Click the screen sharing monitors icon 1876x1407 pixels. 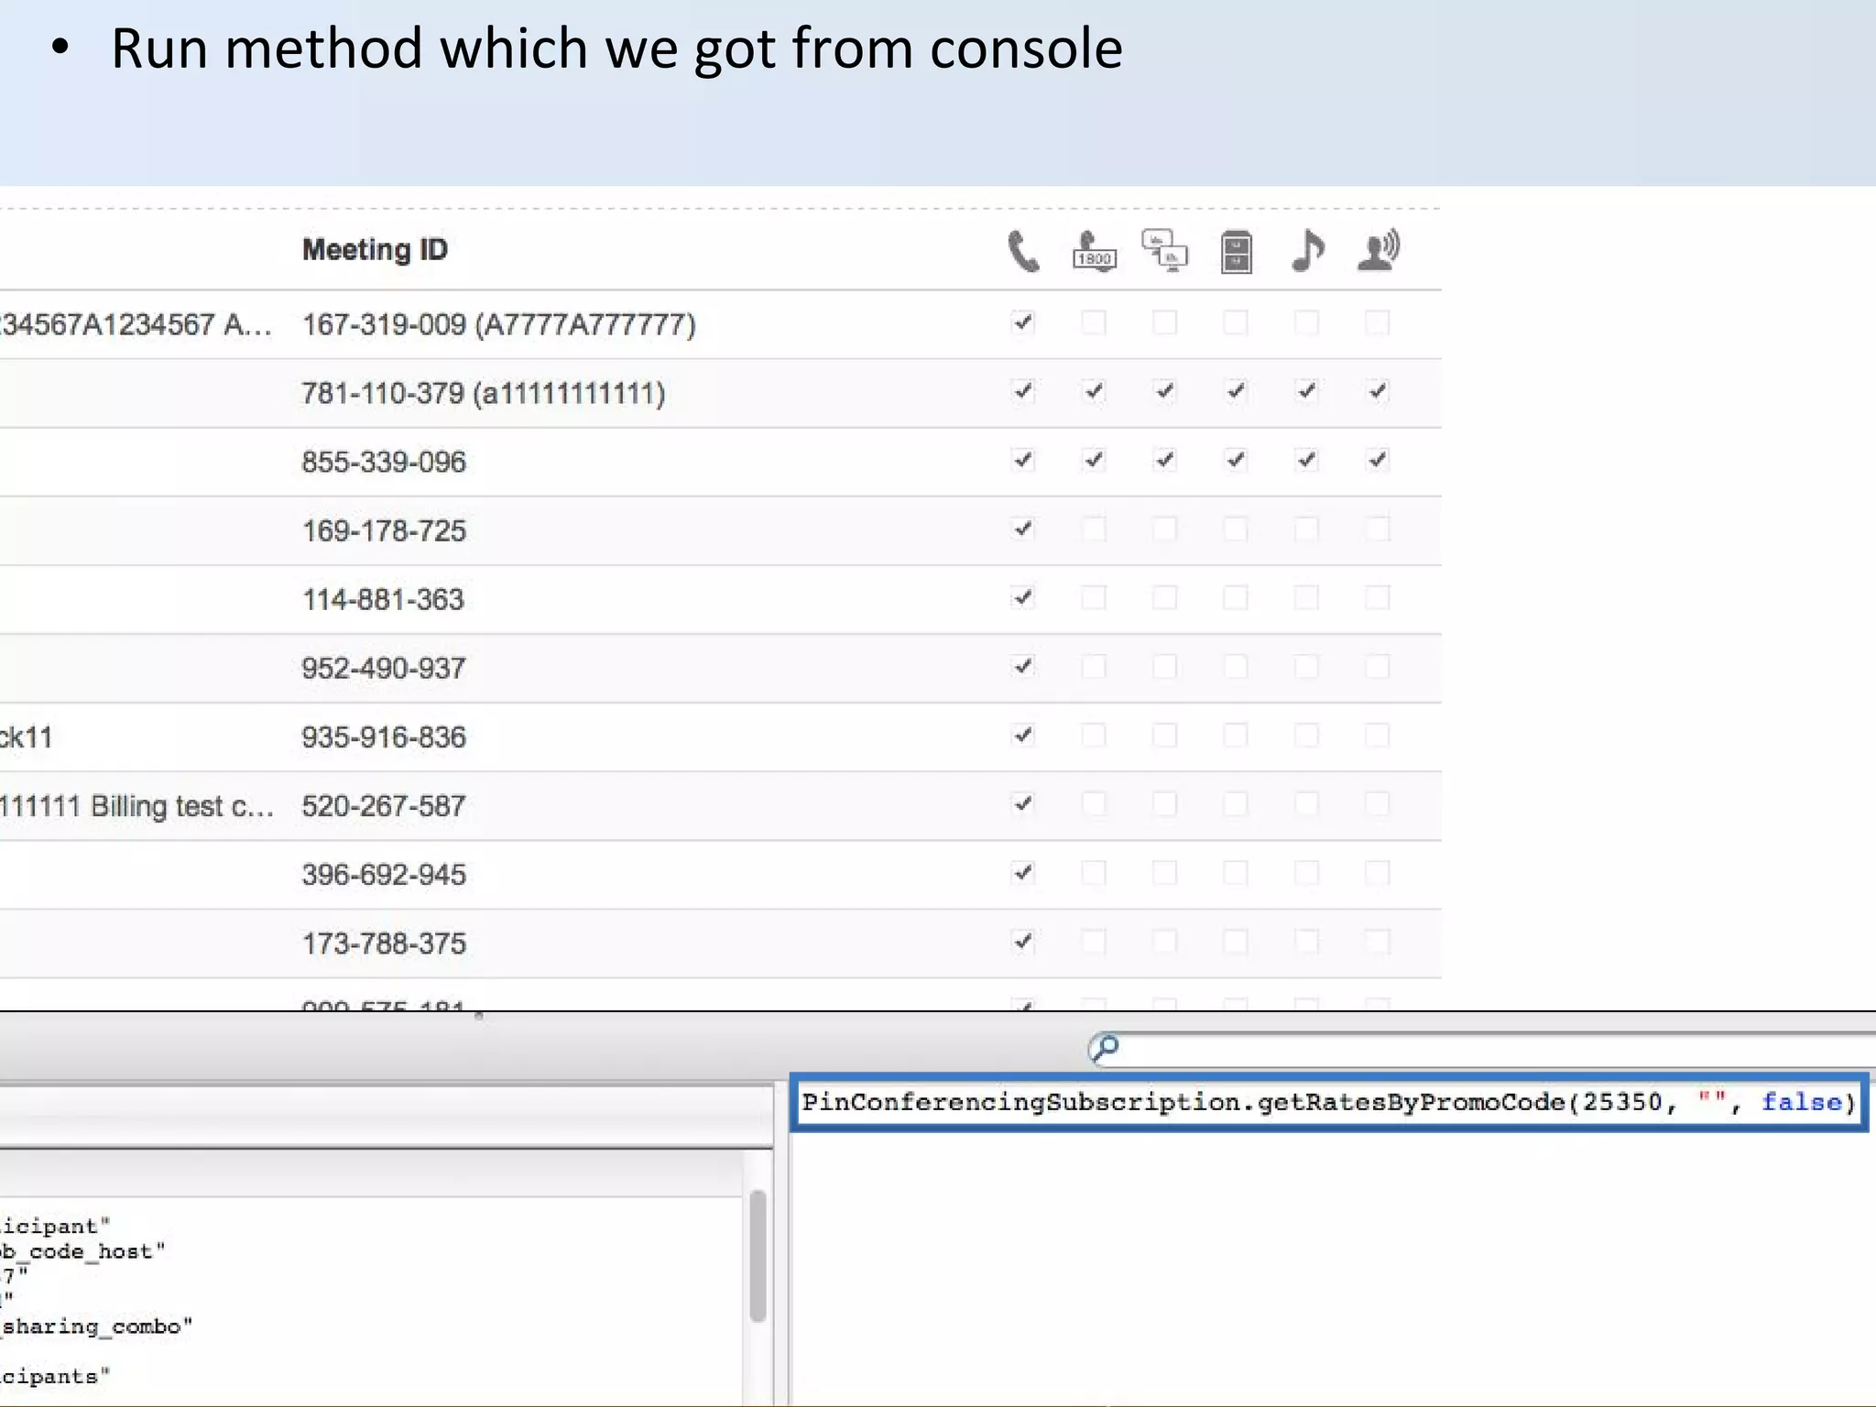click(x=1164, y=251)
